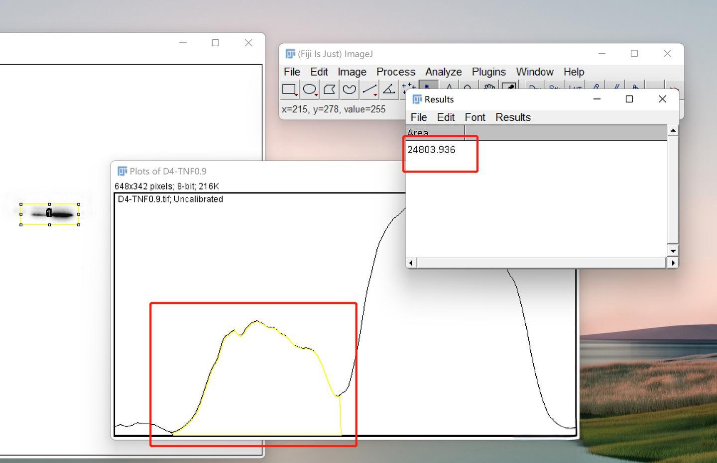This screenshot has width=717, height=463.
Task: Choose the Polygon selection tool
Action: (330, 90)
